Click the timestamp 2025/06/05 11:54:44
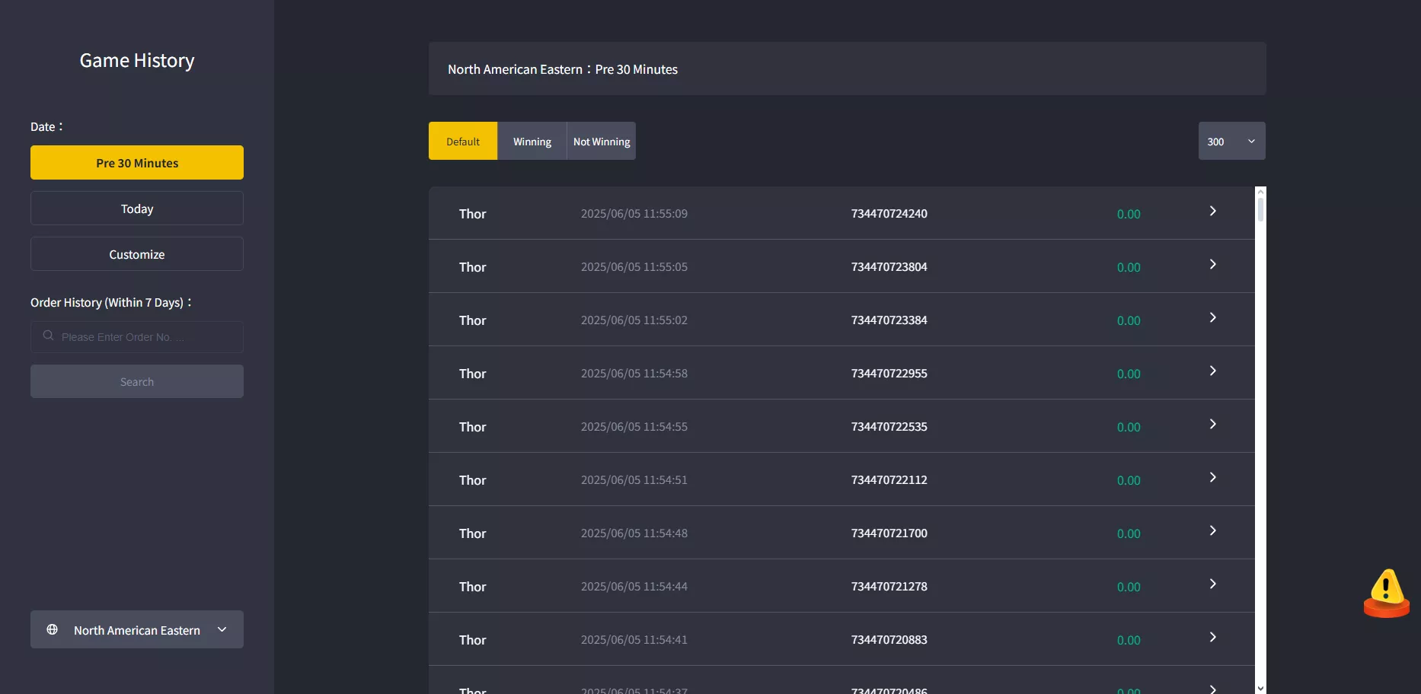Screen dimensions: 1421x694 pos(634,587)
